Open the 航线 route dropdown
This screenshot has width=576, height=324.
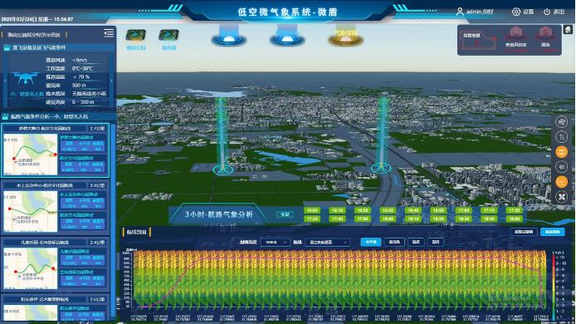pos(328,243)
